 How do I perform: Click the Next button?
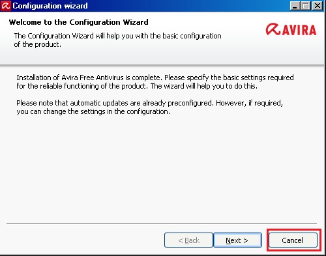click(x=237, y=240)
